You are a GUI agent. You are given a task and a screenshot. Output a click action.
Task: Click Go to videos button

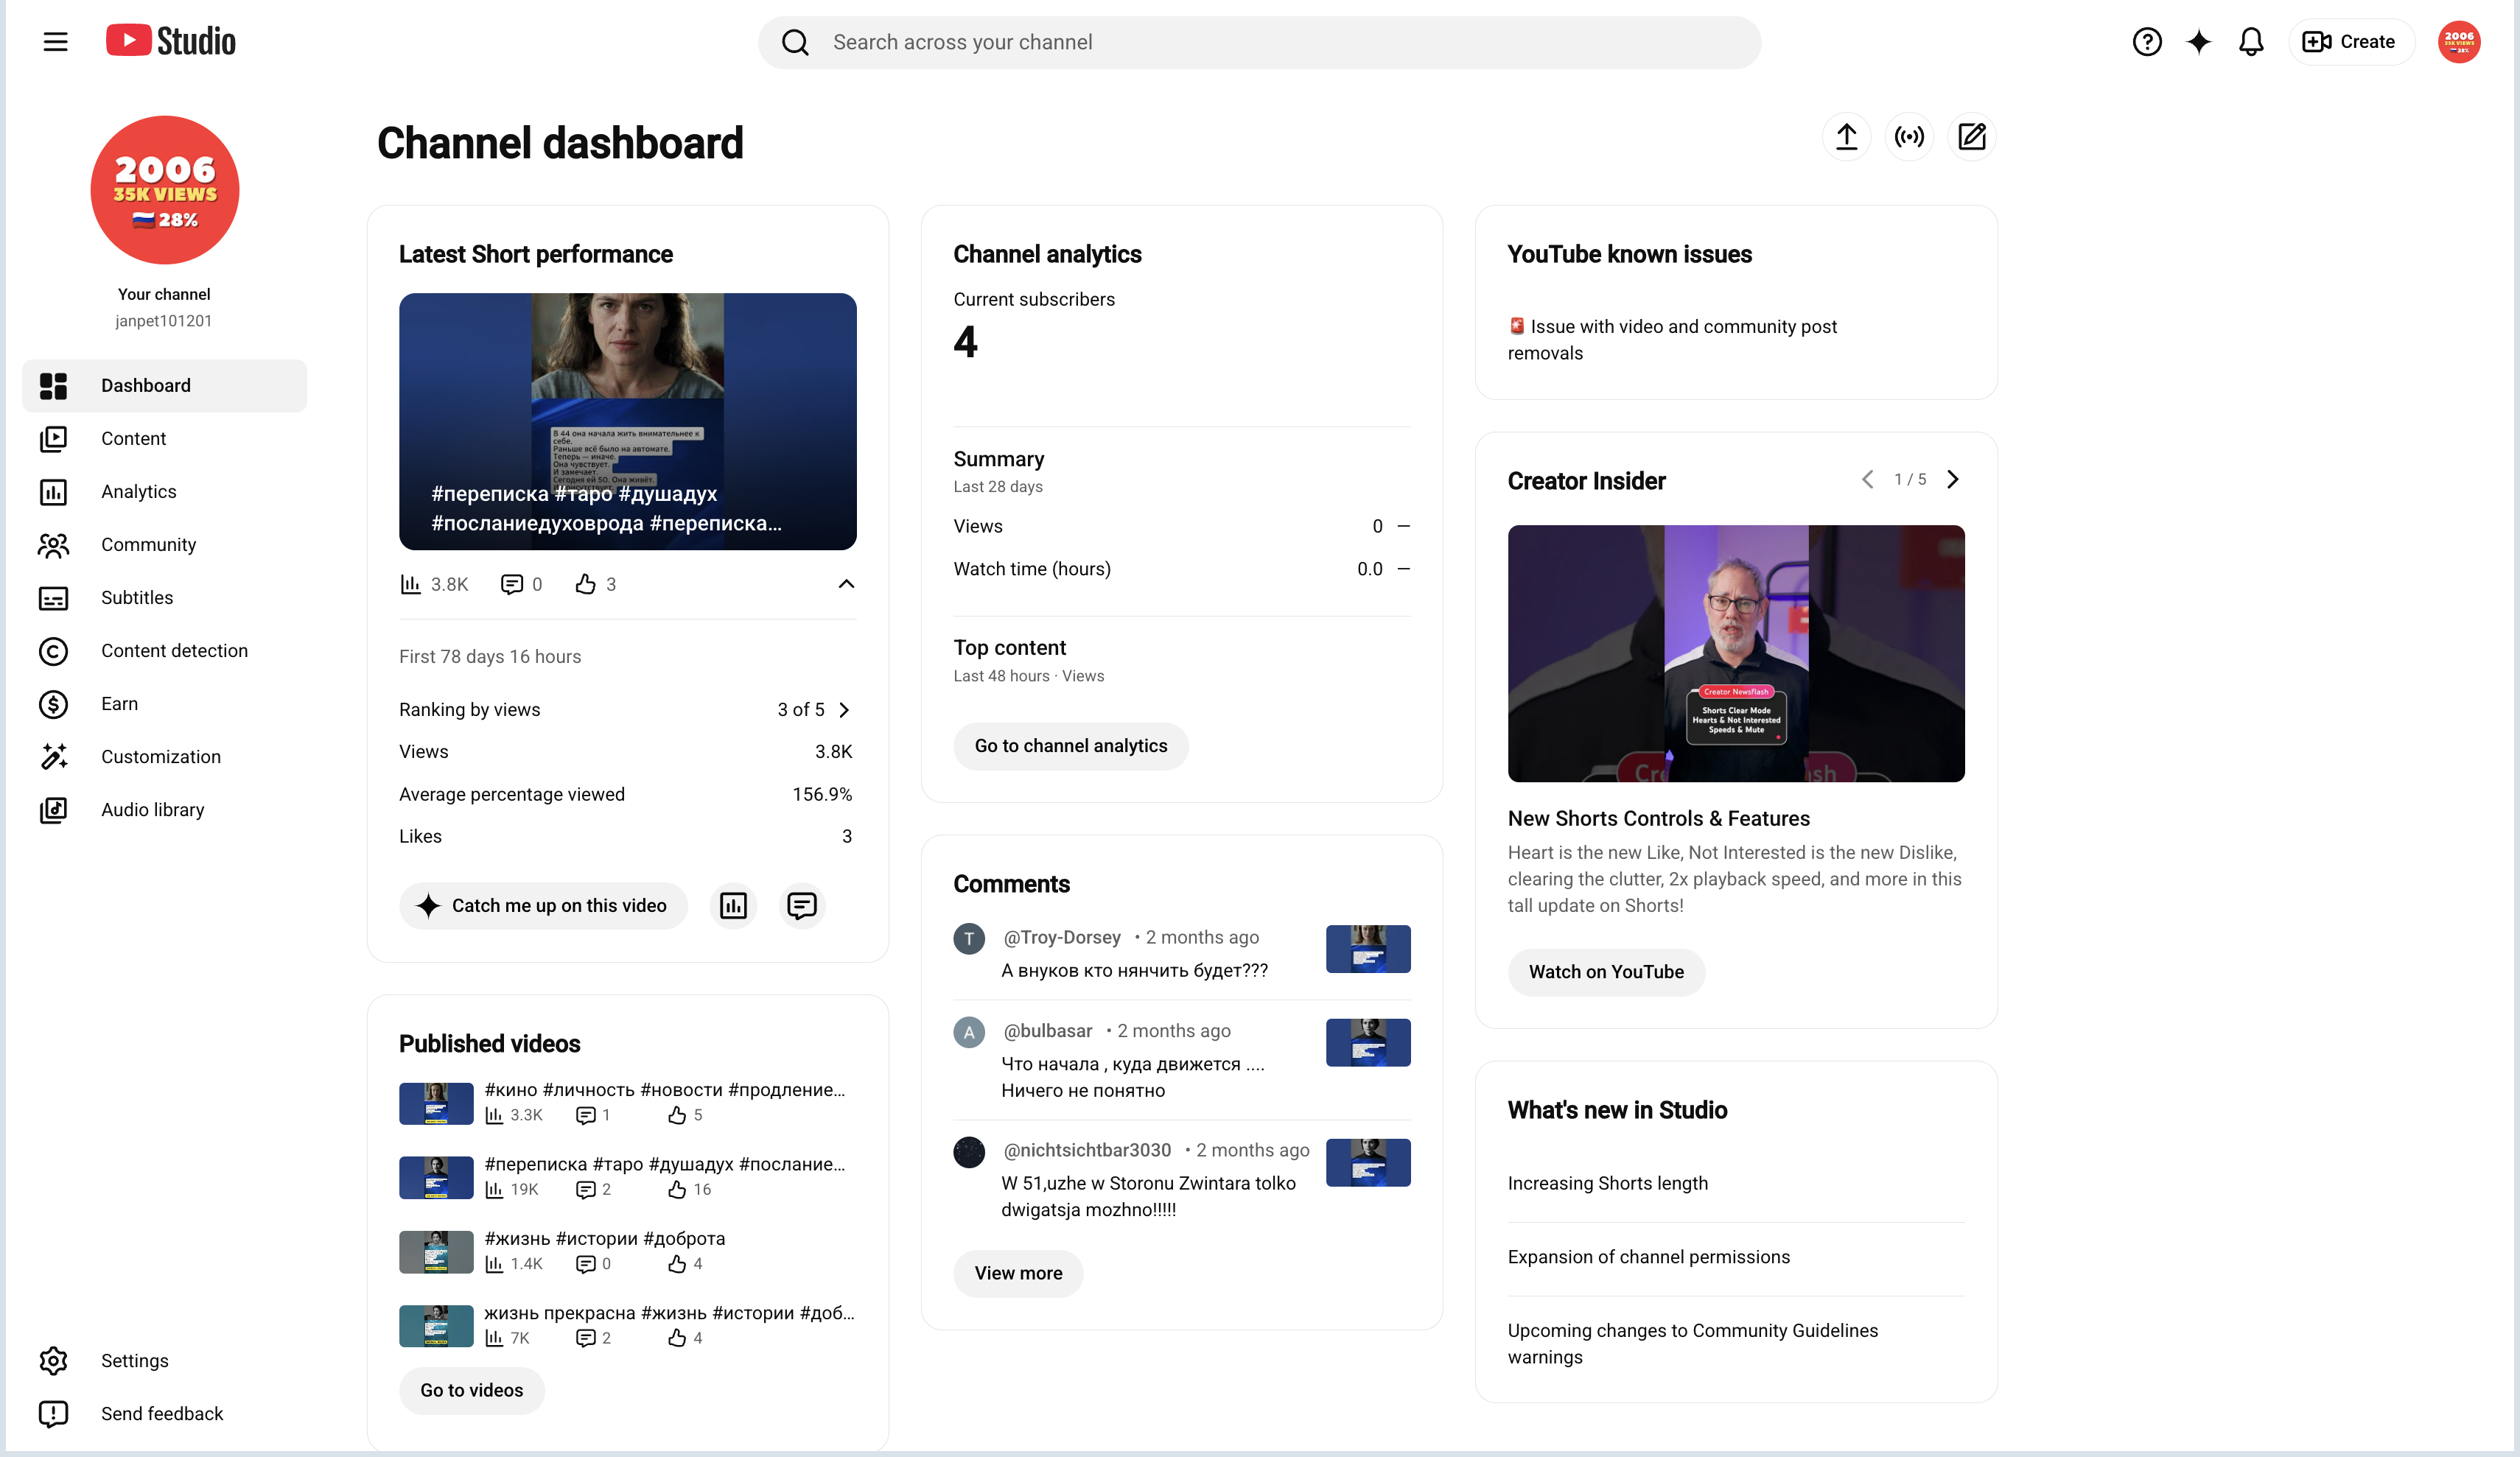471,1391
